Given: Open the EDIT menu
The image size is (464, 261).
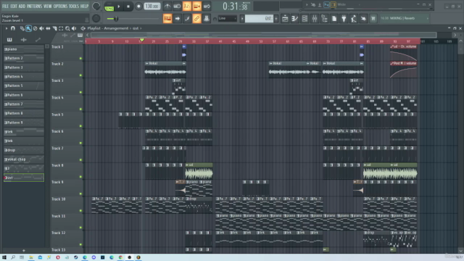Looking at the screenshot, I should [14, 7].
